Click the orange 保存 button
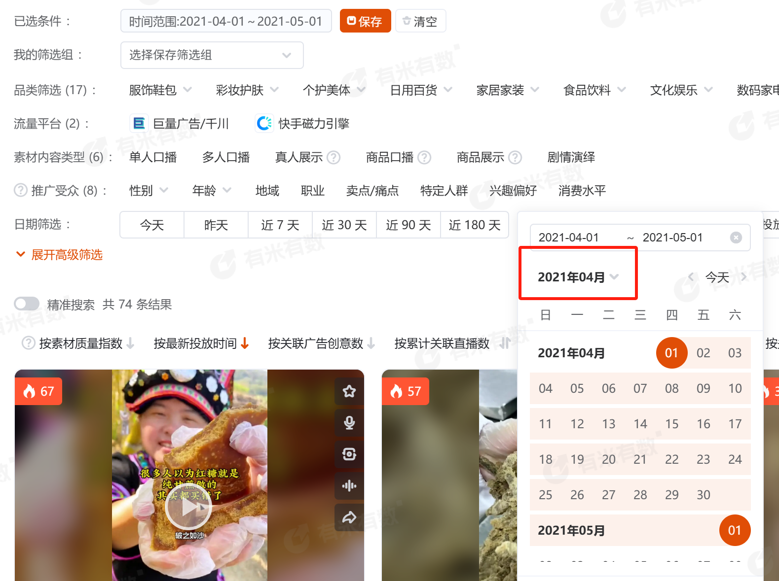The height and width of the screenshot is (581, 779). [x=365, y=21]
